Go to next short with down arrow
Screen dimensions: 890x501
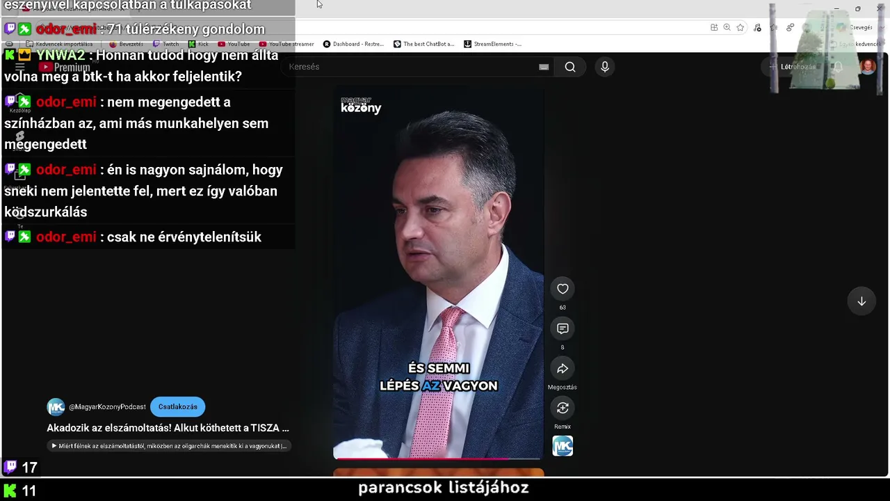861,301
